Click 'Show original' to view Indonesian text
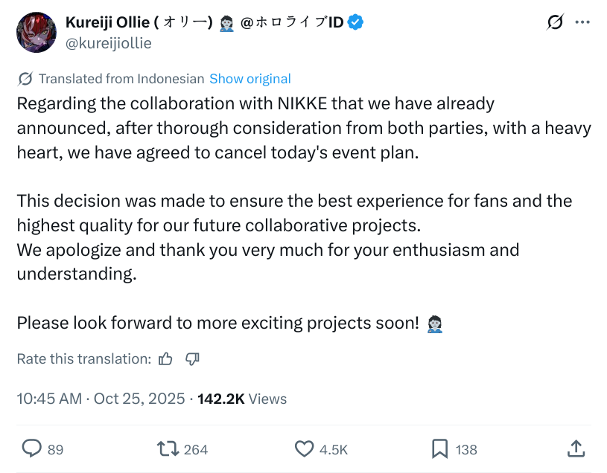This screenshot has height=473, width=607. click(x=250, y=79)
